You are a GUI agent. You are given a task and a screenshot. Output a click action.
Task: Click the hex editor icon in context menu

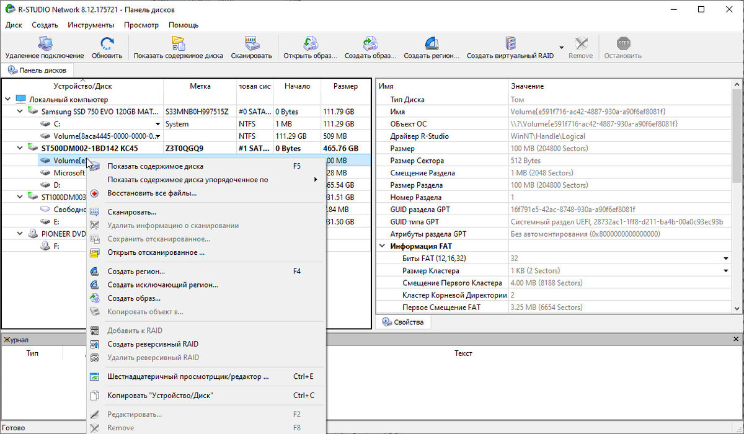[x=94, y=376]
